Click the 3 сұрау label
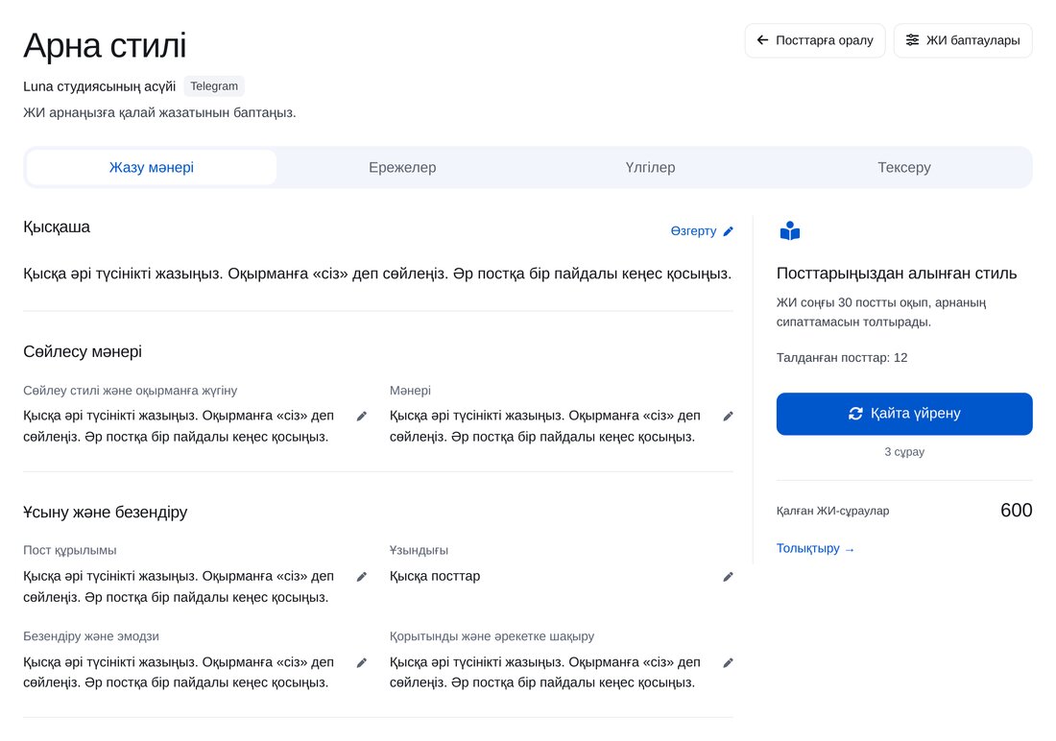The width and height of the screenshot is (1056, 741). (903, 452)
